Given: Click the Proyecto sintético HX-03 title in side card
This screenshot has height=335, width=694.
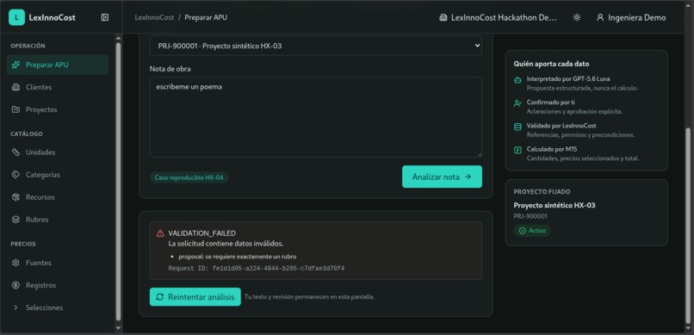Looking at the screenshot, I should point(555,205).
